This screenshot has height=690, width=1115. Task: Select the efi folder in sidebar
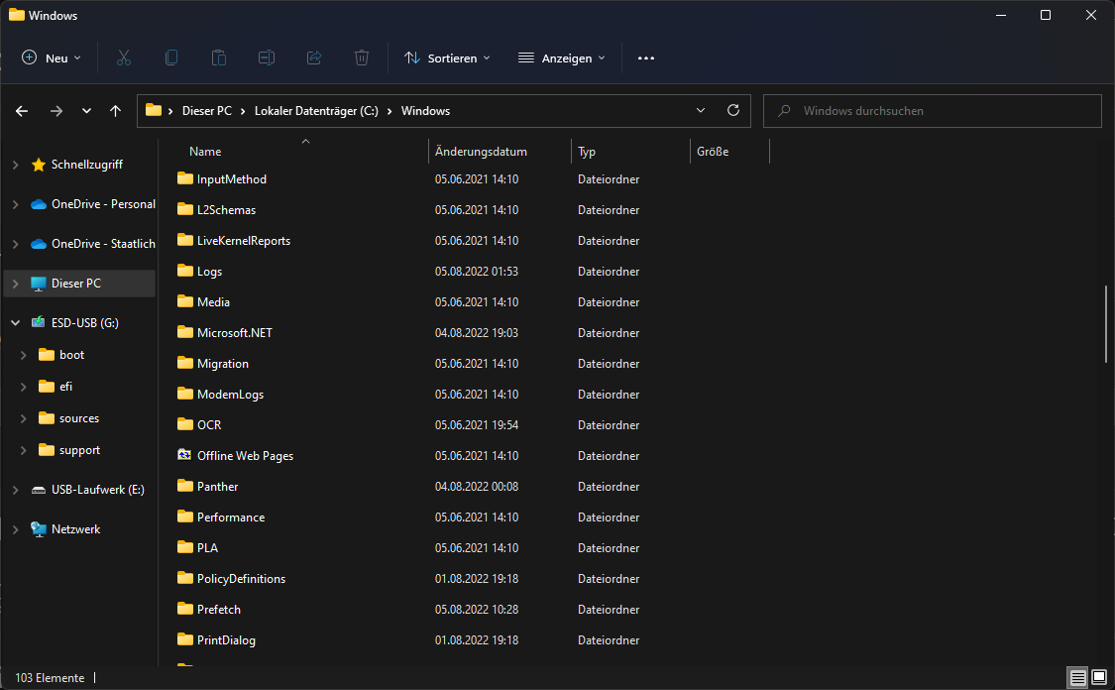coord(66,387)
